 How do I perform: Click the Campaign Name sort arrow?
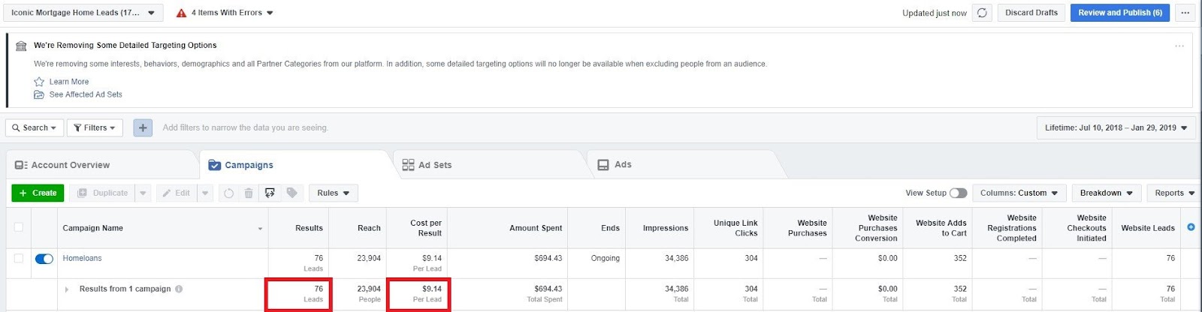260,229
